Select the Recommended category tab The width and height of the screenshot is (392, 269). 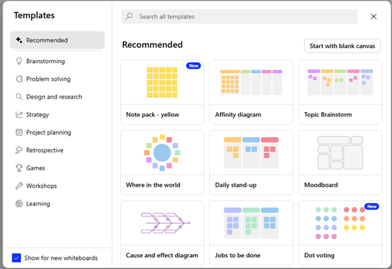tap(57, 40)
